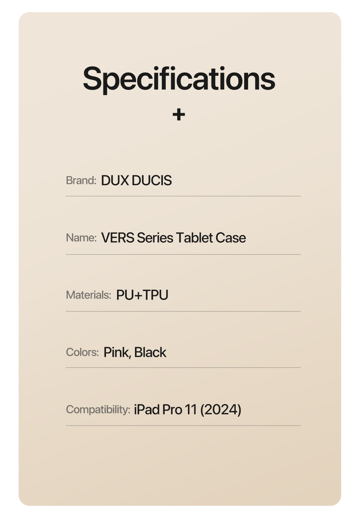Click the divider line under Compatibility row
This screenshot has width=358, height=519.
183,426
